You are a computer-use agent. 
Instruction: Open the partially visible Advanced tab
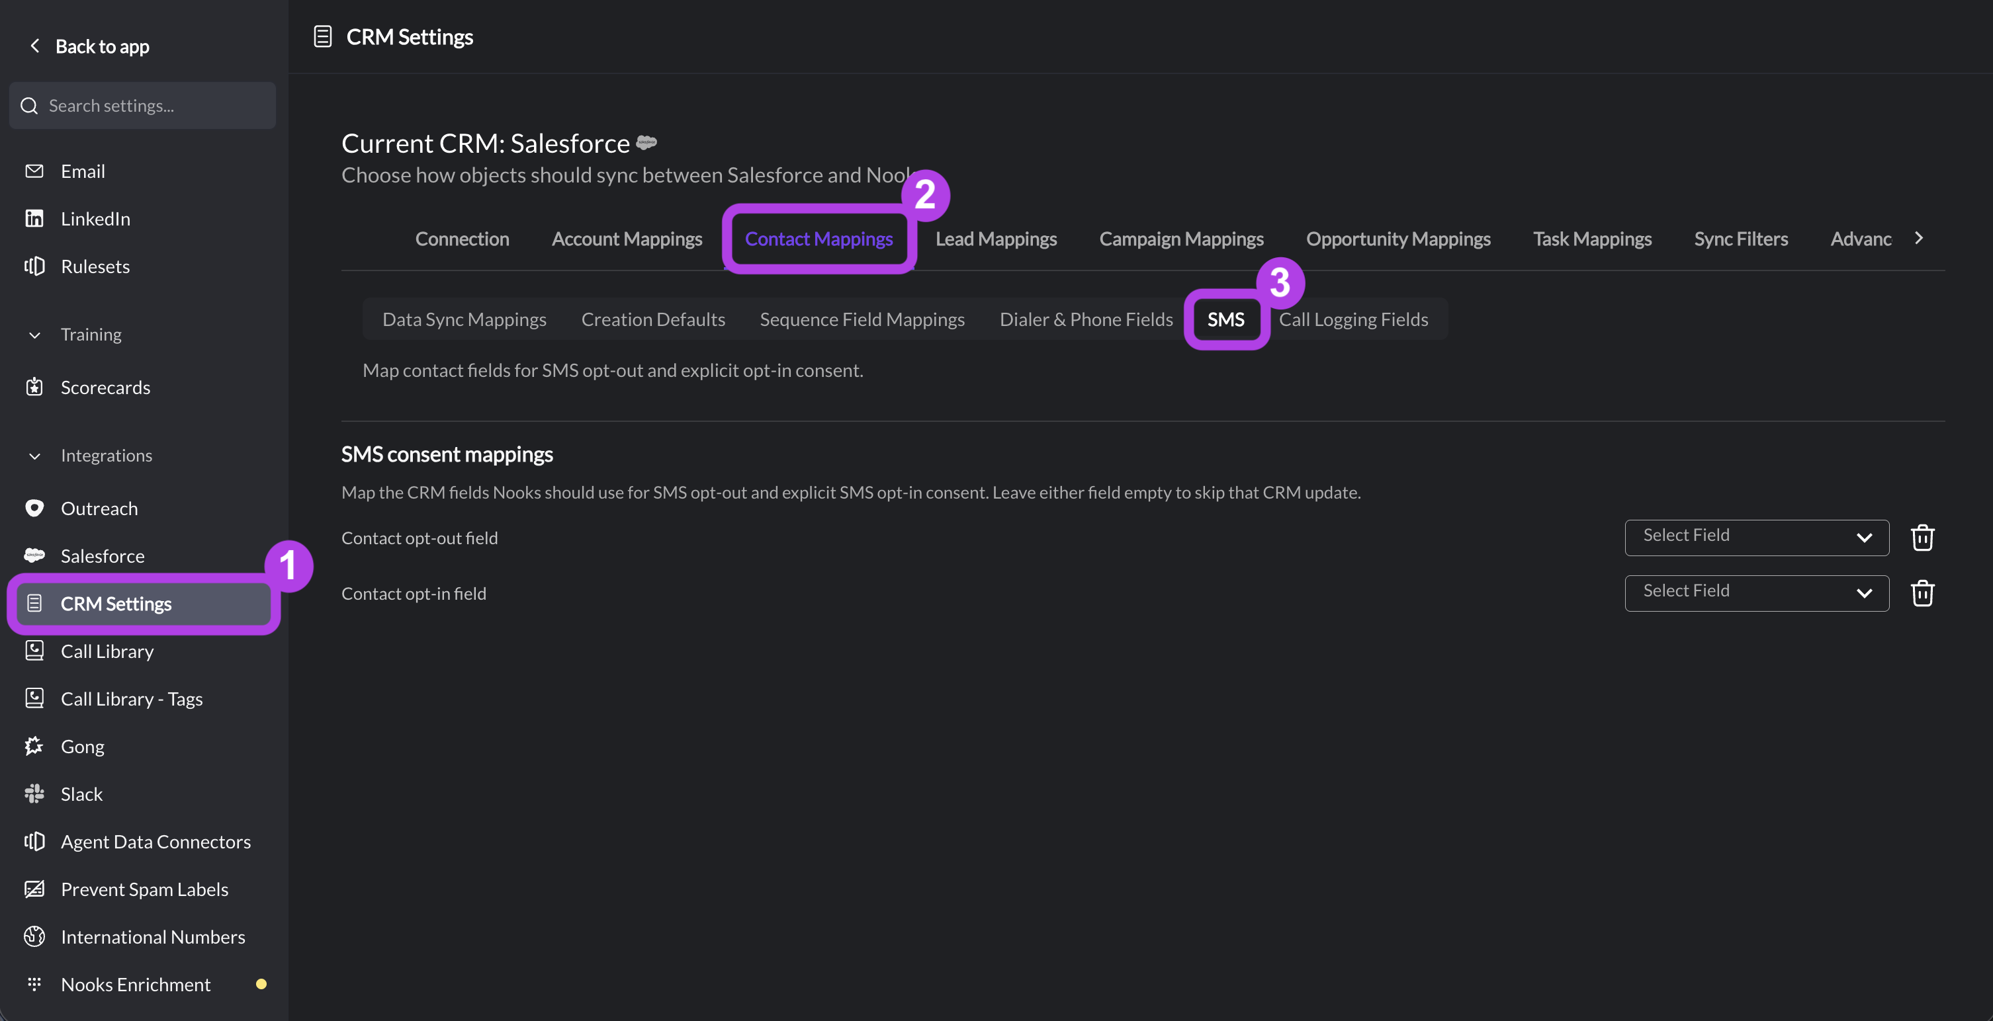coord(1861,239)
